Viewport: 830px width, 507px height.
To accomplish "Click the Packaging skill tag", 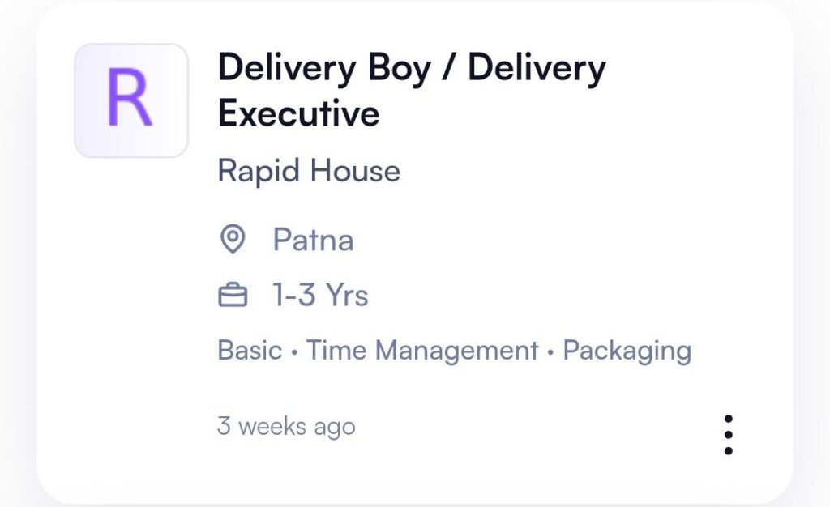I will [x=627, y=351].
